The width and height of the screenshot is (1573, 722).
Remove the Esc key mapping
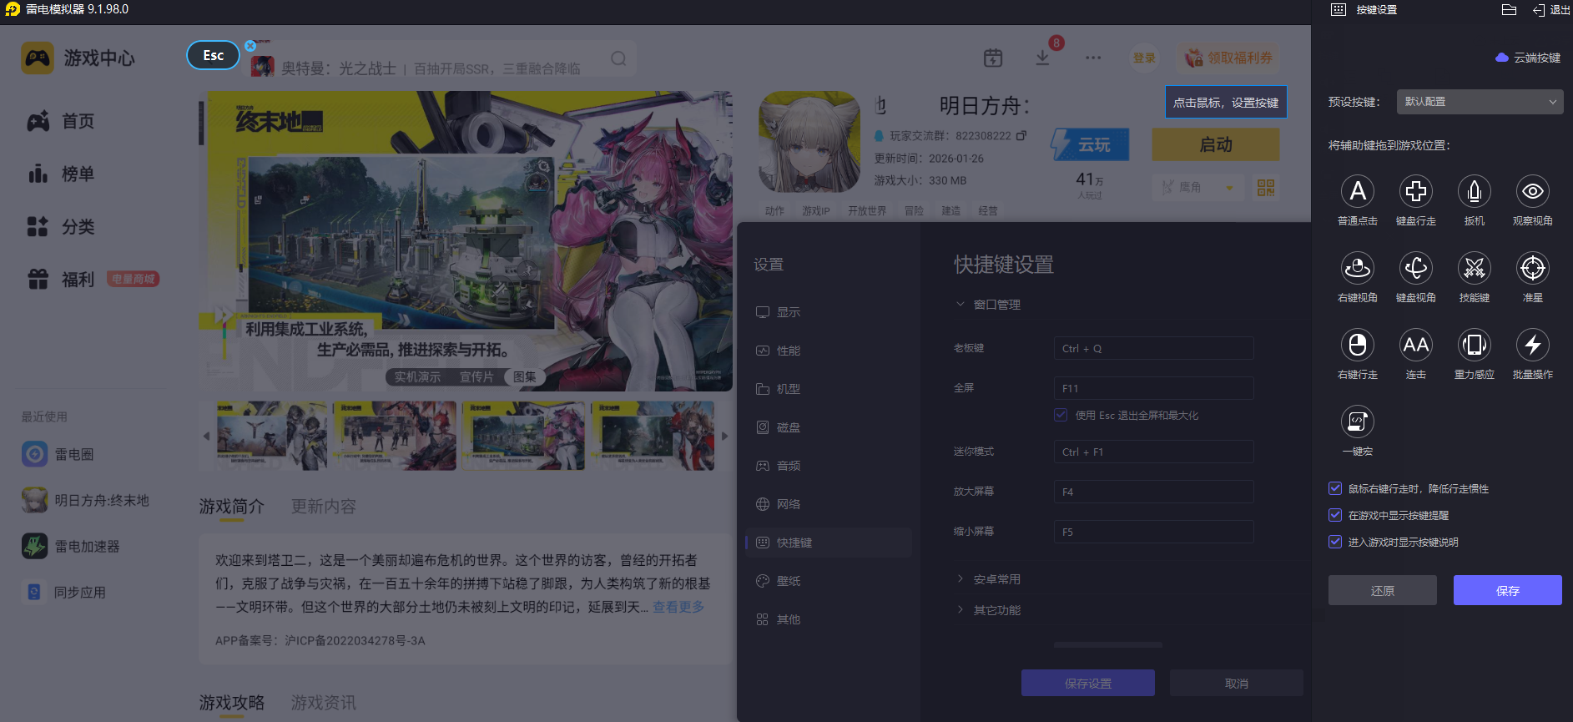[250, 46]
